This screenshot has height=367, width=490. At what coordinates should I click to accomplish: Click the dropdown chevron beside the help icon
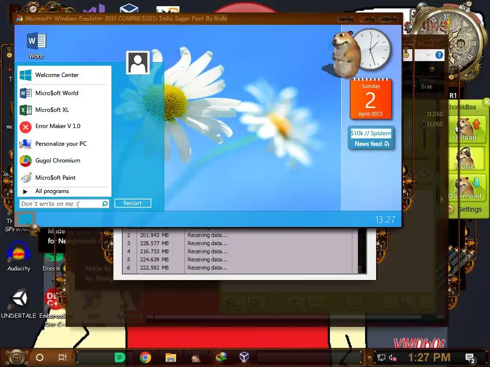click(429, 55)
